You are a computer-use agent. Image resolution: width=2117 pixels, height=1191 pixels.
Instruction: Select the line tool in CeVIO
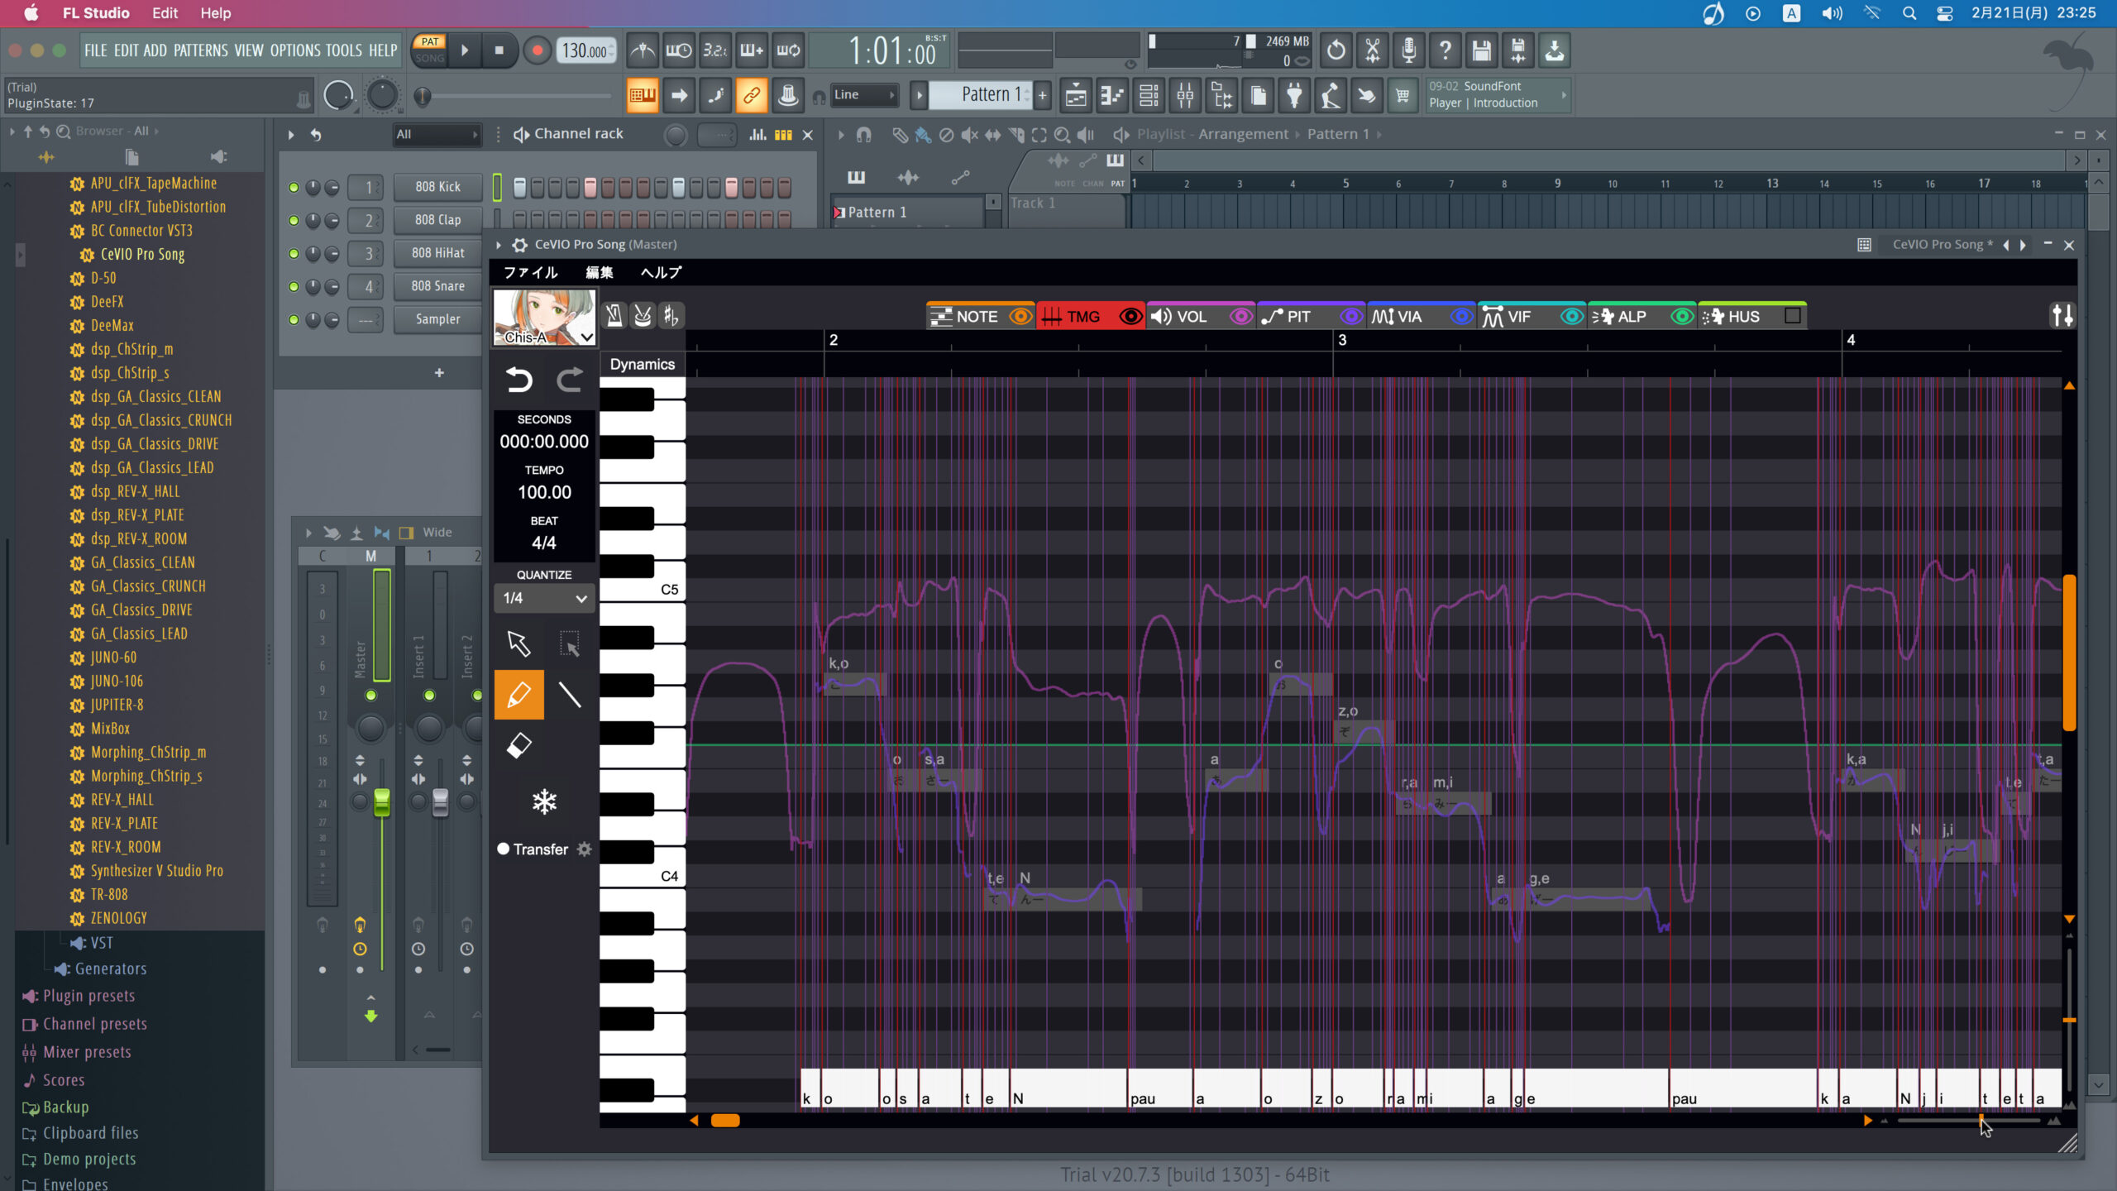point(570,694)
